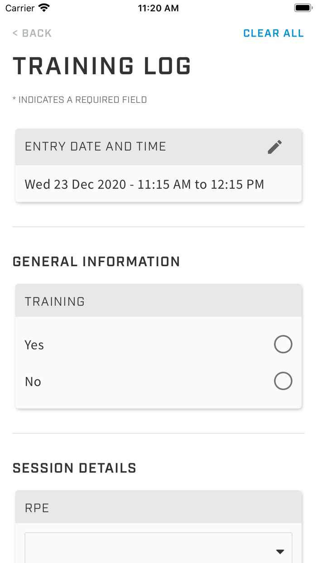Select the Yes radio button for Training
317x563 pixels.
tap(283, 344)
